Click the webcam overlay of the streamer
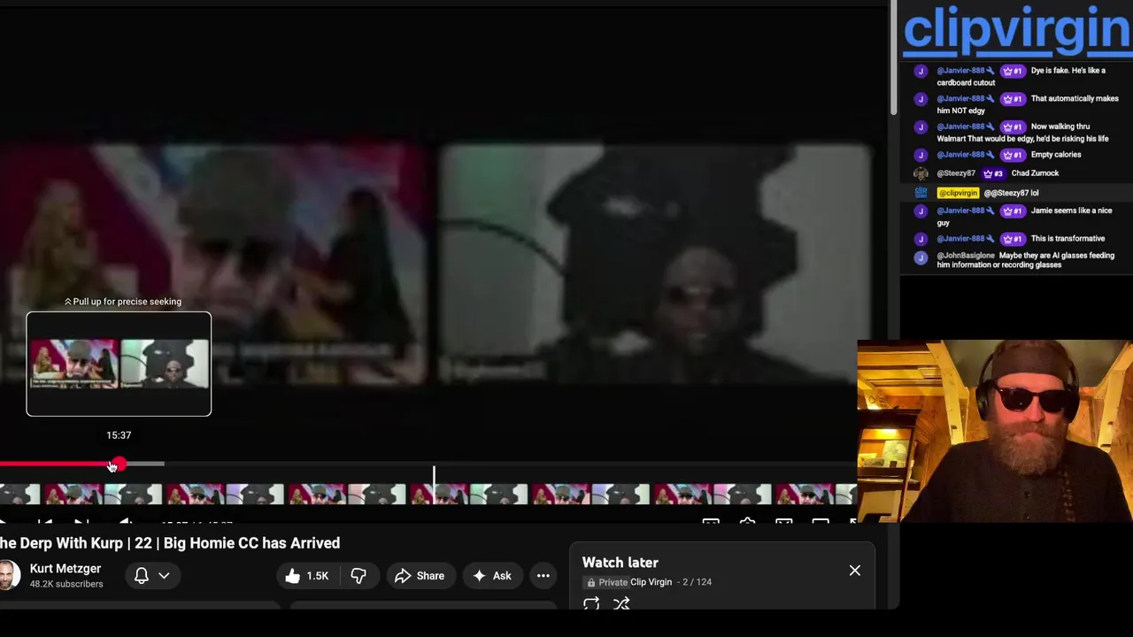 995,431
